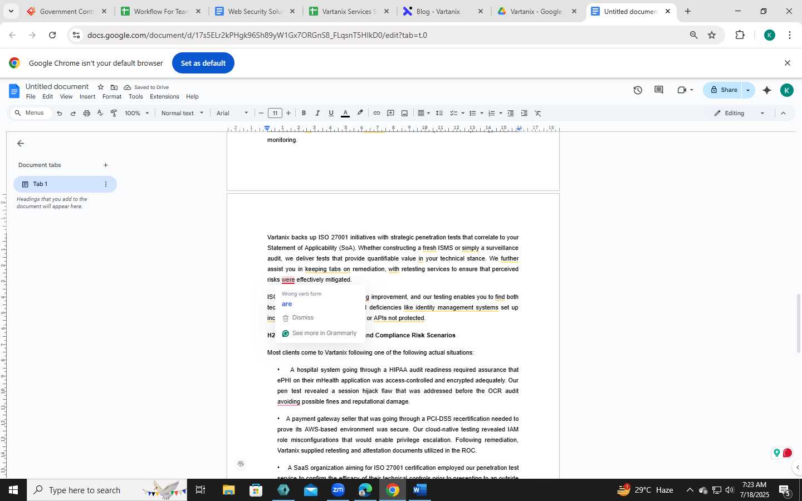Decrease the paragraph indent
The height and width of the screenshot is (501, 802).
point(510,113)
